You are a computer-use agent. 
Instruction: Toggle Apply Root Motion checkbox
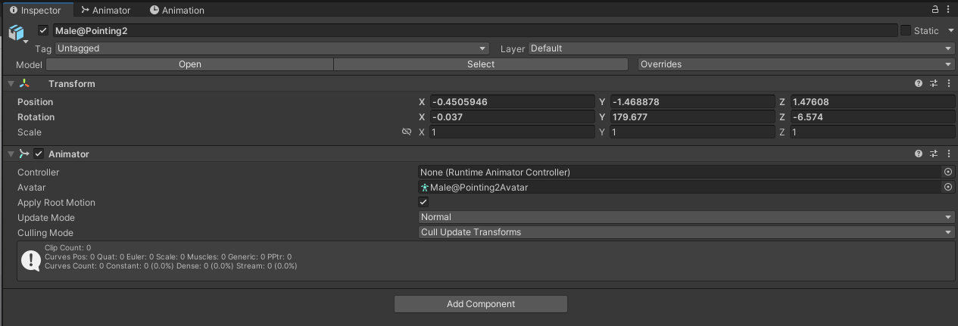pos(423,202)
